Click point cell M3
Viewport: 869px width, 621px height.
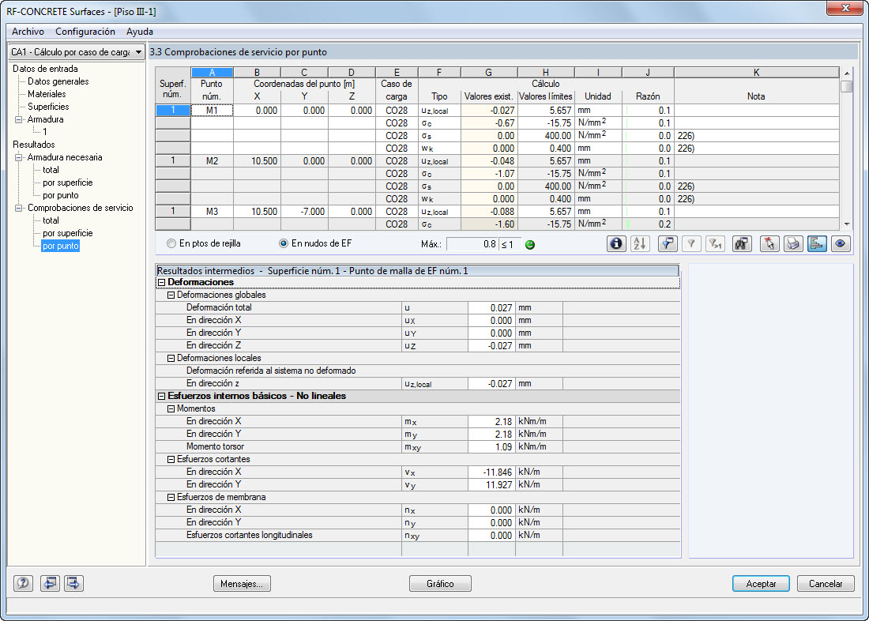point(213,211)
